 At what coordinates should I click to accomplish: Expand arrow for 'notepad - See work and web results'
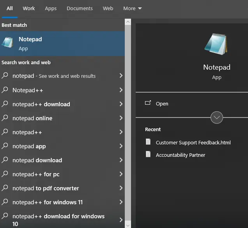click(x=121, y=75)
